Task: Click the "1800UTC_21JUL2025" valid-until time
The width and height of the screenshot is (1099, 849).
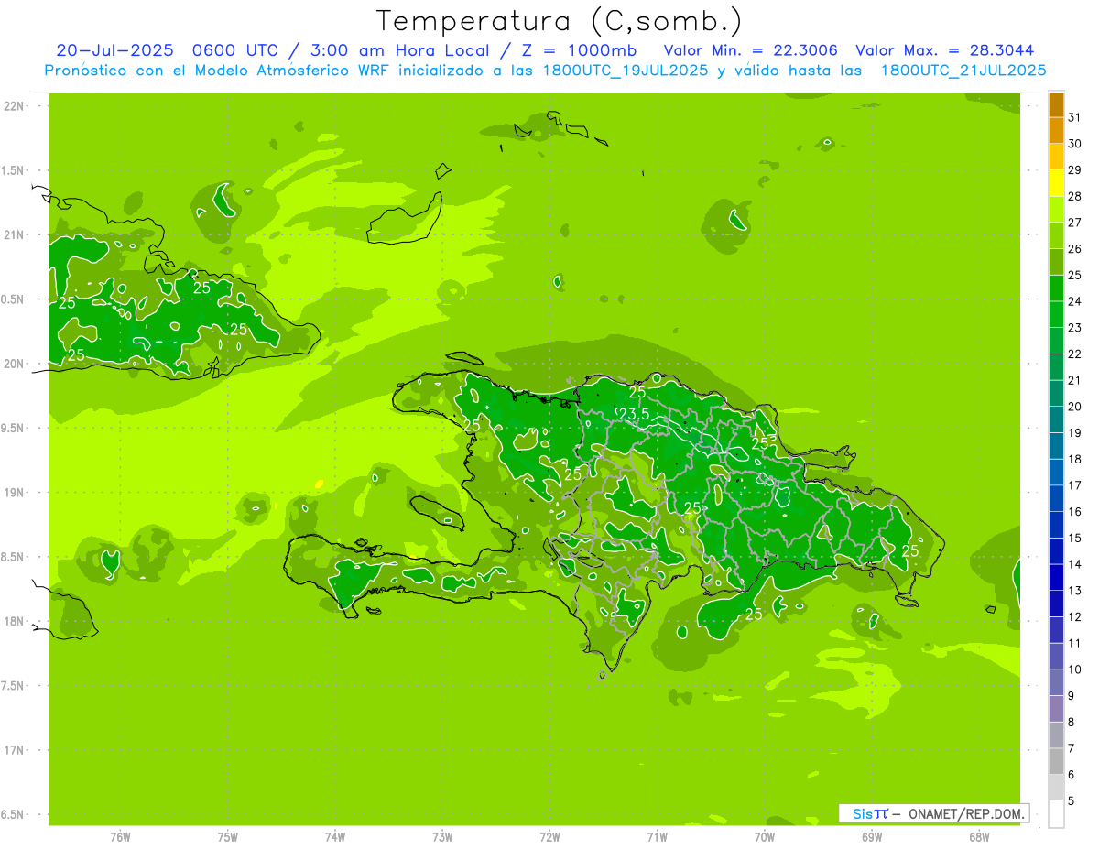Action: (963, 71)
